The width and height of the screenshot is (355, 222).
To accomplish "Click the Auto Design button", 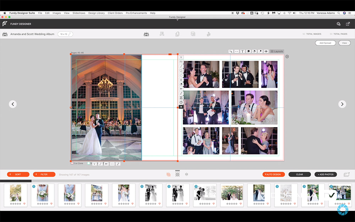I will click(274, 174).
